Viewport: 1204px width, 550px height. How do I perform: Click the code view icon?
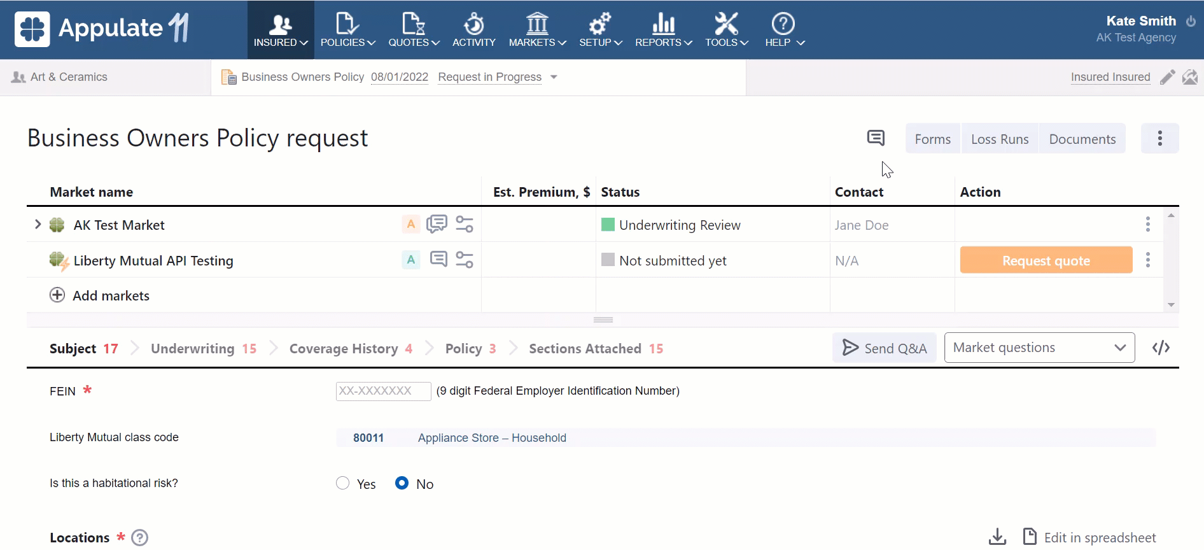tap(1161, 348)
